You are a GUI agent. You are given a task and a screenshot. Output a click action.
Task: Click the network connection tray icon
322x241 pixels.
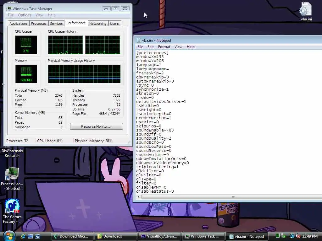[292, 236]
